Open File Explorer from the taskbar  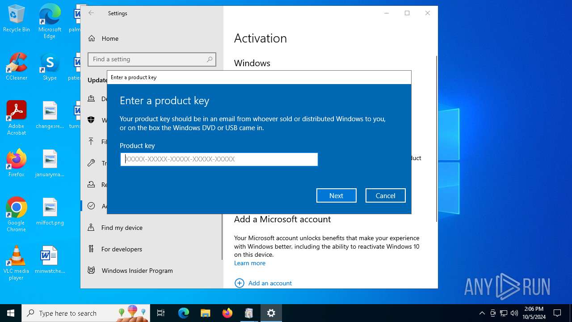click(205, 313)
